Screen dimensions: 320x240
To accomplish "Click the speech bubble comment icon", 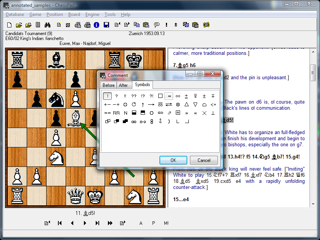I will (x=156, y=25).
